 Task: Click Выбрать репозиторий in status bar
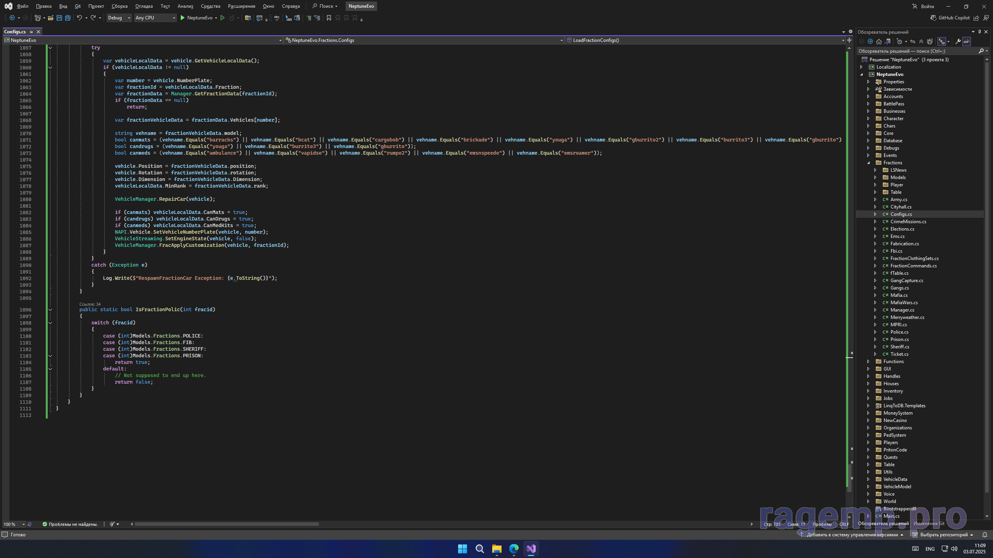[x=943, y=535]
